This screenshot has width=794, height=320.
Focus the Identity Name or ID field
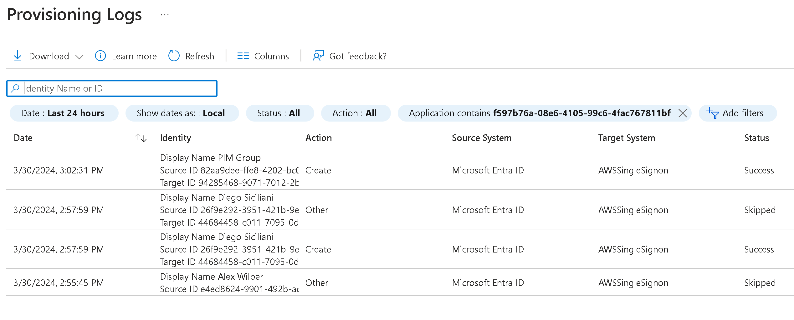(119, 88)
